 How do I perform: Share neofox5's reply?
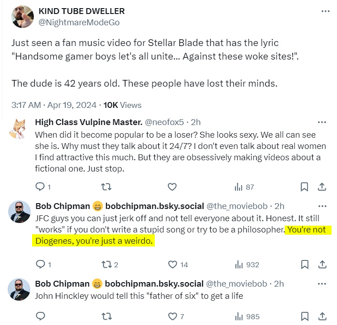point(322,187)
